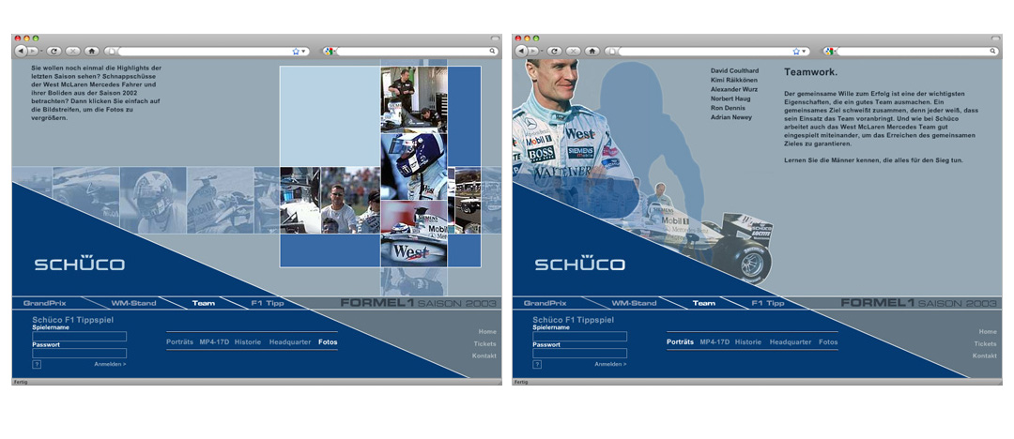Open Alexander Wurz's portrait link
This screenshot has height=439, width=1014.
pos(734,89)
